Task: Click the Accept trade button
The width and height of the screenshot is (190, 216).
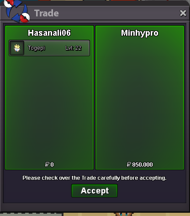Action: click(x=95, y=191)
